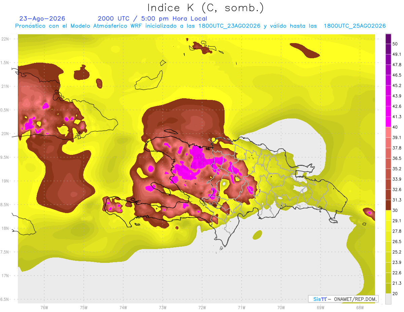Click the legend color band between 25.2 and 26.5

389,247
